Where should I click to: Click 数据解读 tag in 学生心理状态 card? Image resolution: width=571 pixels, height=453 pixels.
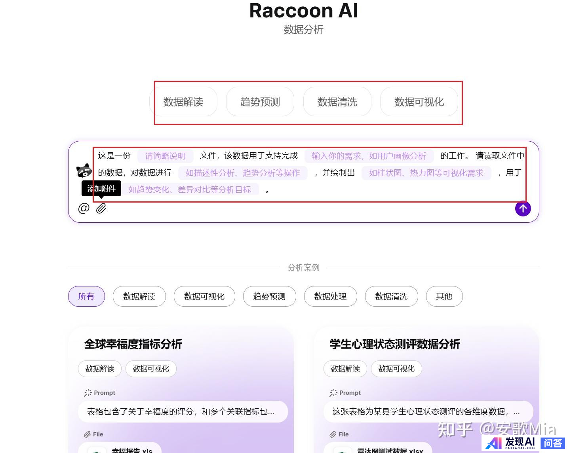pos(345,369)
